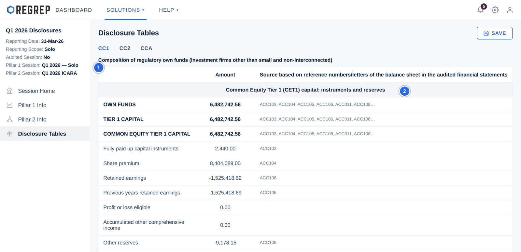Navigate to Pillar 1 Info

(x=45, y=105)
